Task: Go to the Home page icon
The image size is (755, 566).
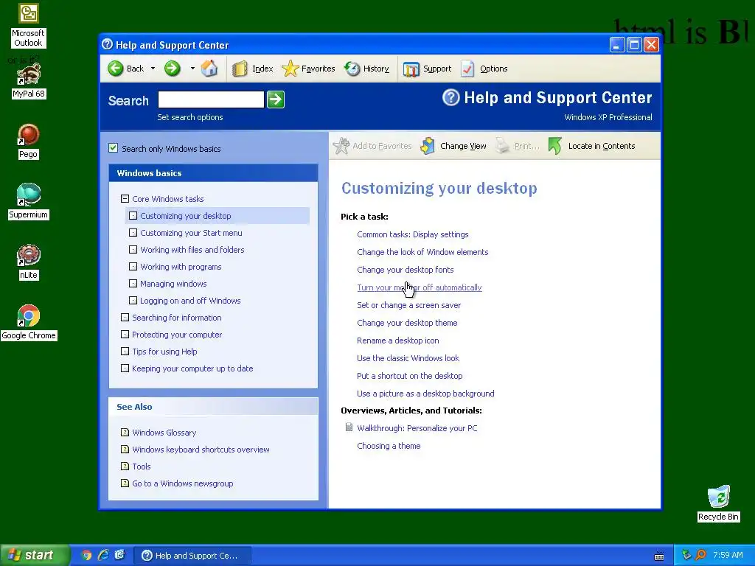Action: (209, 69)
